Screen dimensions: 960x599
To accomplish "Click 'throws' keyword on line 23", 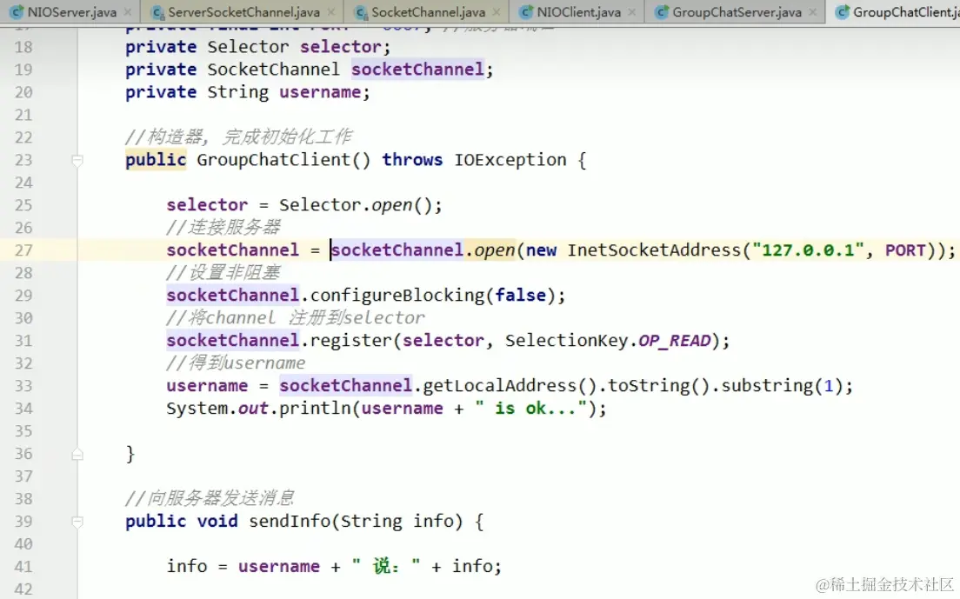I will pyautogui.click(x=412, y=160).
